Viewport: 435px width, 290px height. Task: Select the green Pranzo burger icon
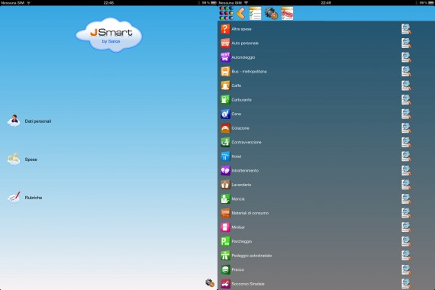[225, 269]
